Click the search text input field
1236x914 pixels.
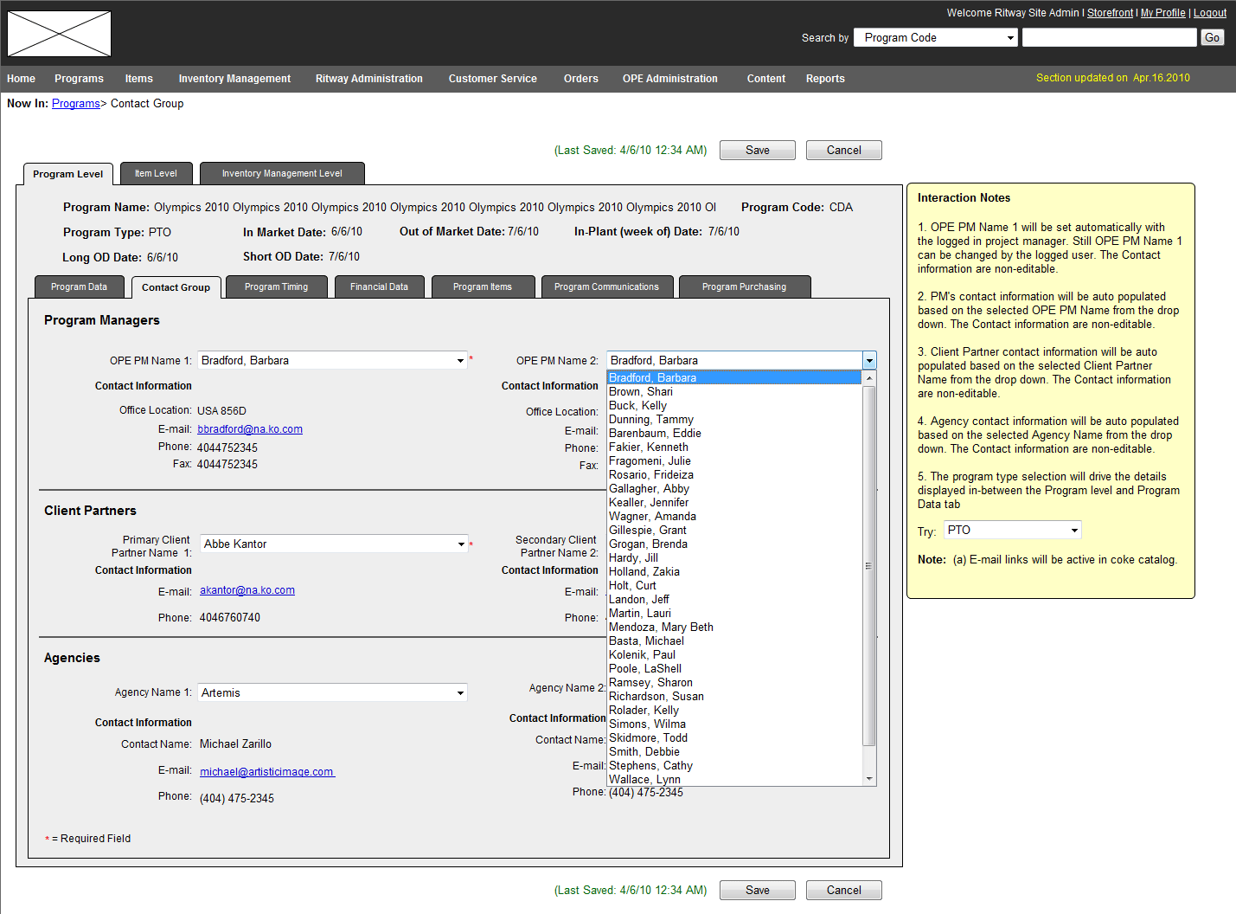click(1109, 37)
